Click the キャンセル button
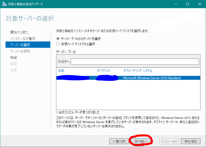The image size is (206, 147). pyautogui.click(x=191, y=141)
